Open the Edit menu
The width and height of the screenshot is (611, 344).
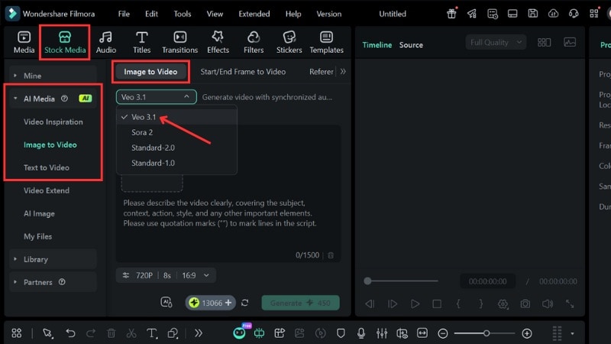tap(151, 14)
